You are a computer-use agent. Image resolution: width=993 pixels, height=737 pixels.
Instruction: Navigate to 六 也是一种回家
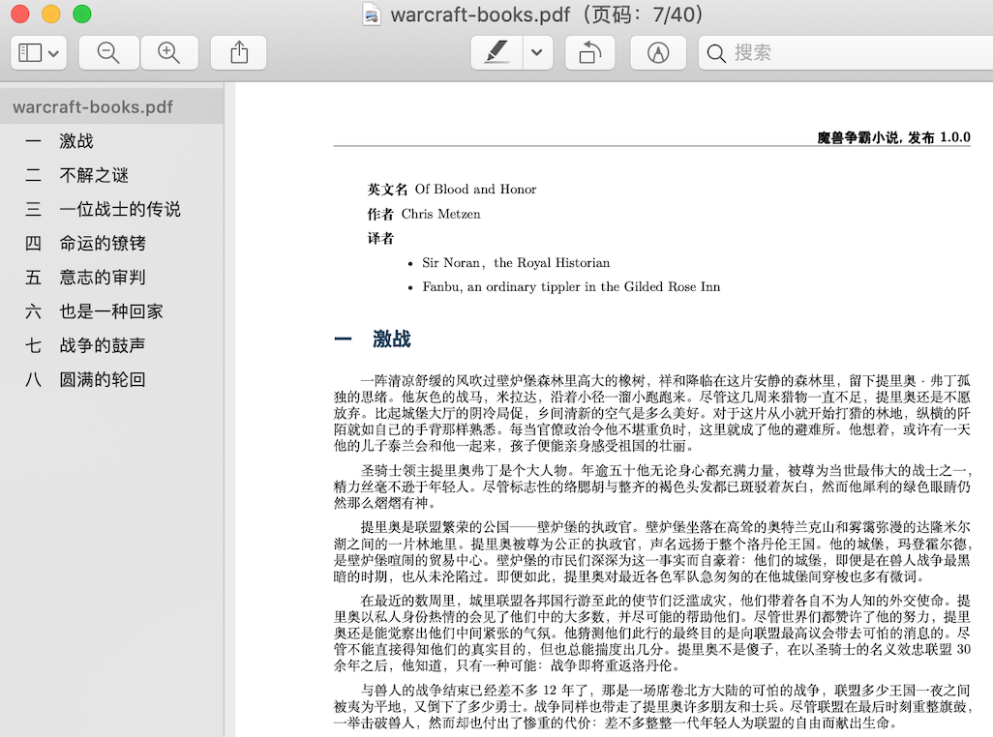pyautogui.click(x=111, y=311)
